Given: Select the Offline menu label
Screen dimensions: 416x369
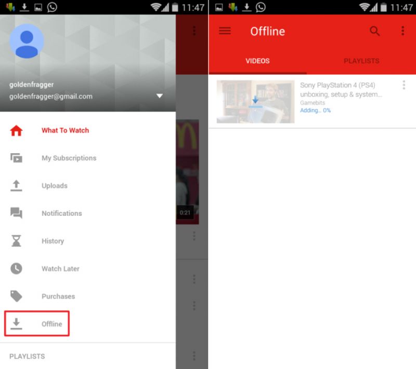Looking at the screenshot, I should coord(52,324).
